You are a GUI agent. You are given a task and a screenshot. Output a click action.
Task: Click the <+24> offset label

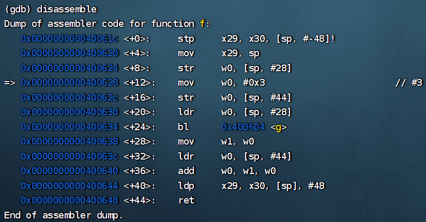[140, 127]
